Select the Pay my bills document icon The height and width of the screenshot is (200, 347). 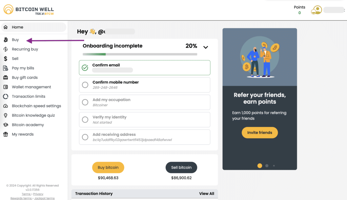pos(6,68)
